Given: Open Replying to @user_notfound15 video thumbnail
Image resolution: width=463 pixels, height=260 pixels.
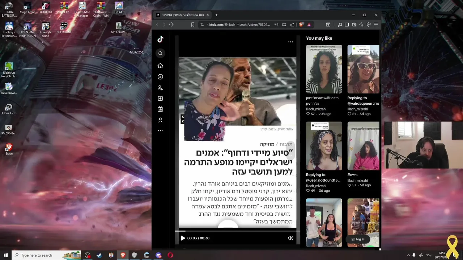Looking at the screenshot, I should coord(324,146).
